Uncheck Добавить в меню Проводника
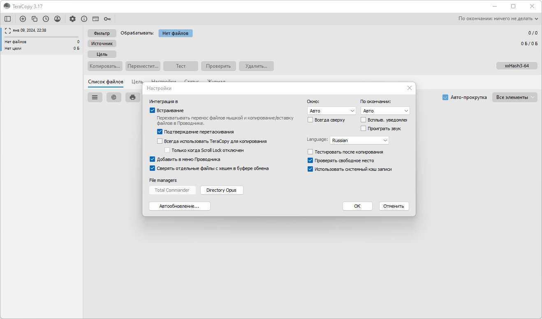This screenshot has width=542, height=319. tap(153, 159)
